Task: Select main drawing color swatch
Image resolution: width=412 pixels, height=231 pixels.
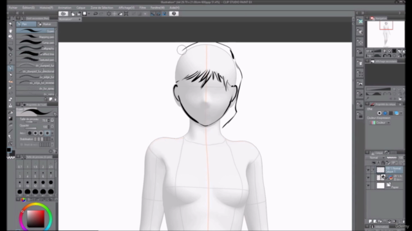Action: pyautogui.click(x=9, y=150)
